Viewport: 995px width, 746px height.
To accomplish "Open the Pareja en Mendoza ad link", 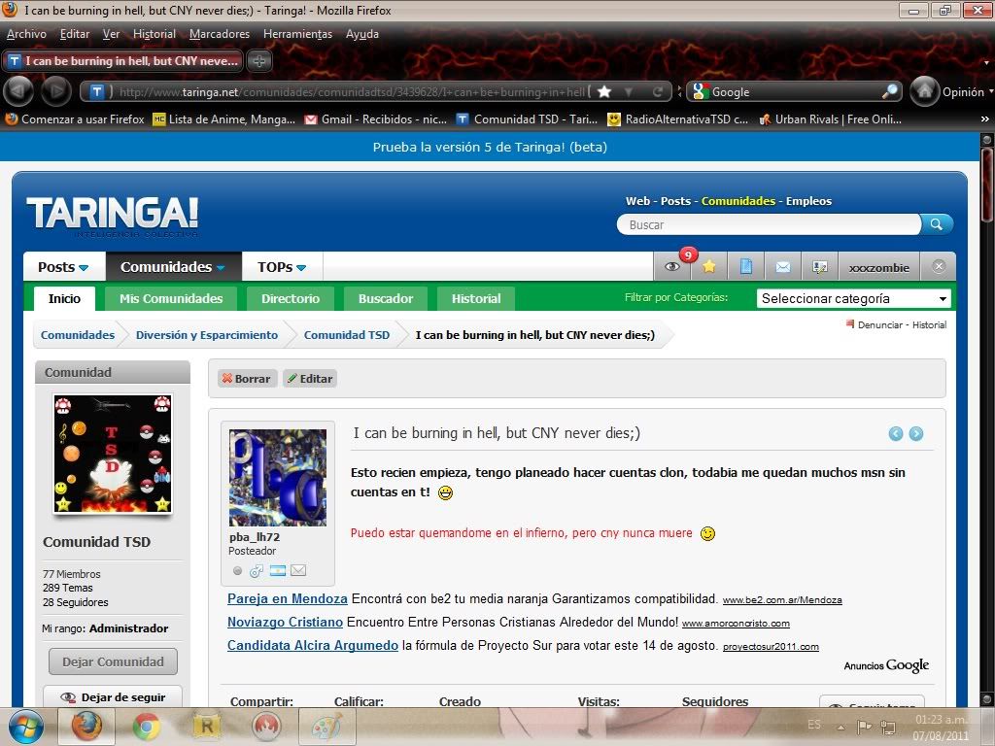I will tap(288, 598).
